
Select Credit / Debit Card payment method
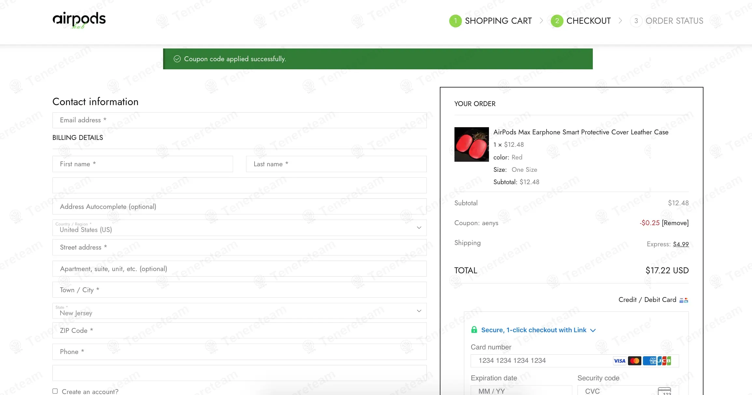pos(647,300)
